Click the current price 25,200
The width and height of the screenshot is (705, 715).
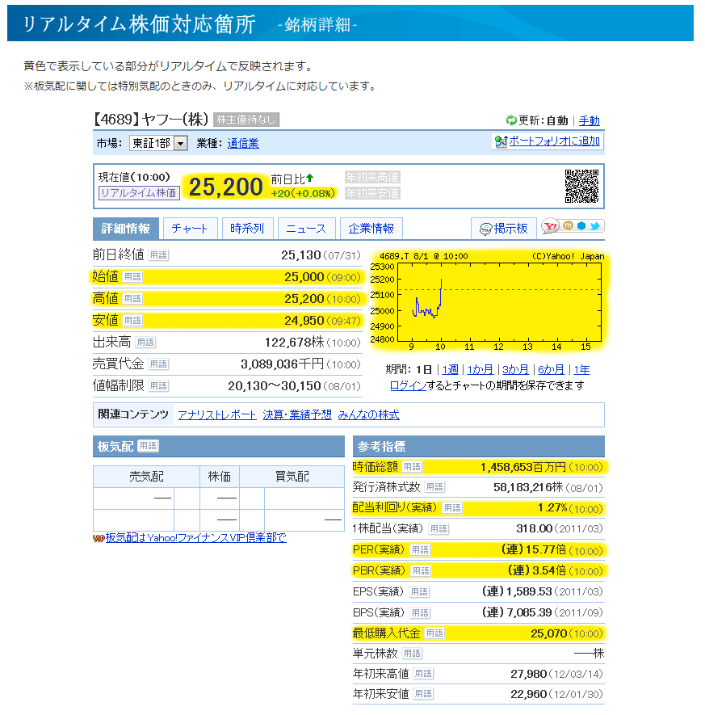click(x=225, y=187)
